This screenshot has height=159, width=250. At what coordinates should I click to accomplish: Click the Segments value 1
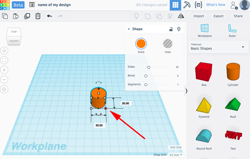pyautogui.click(x=178, y=84)
